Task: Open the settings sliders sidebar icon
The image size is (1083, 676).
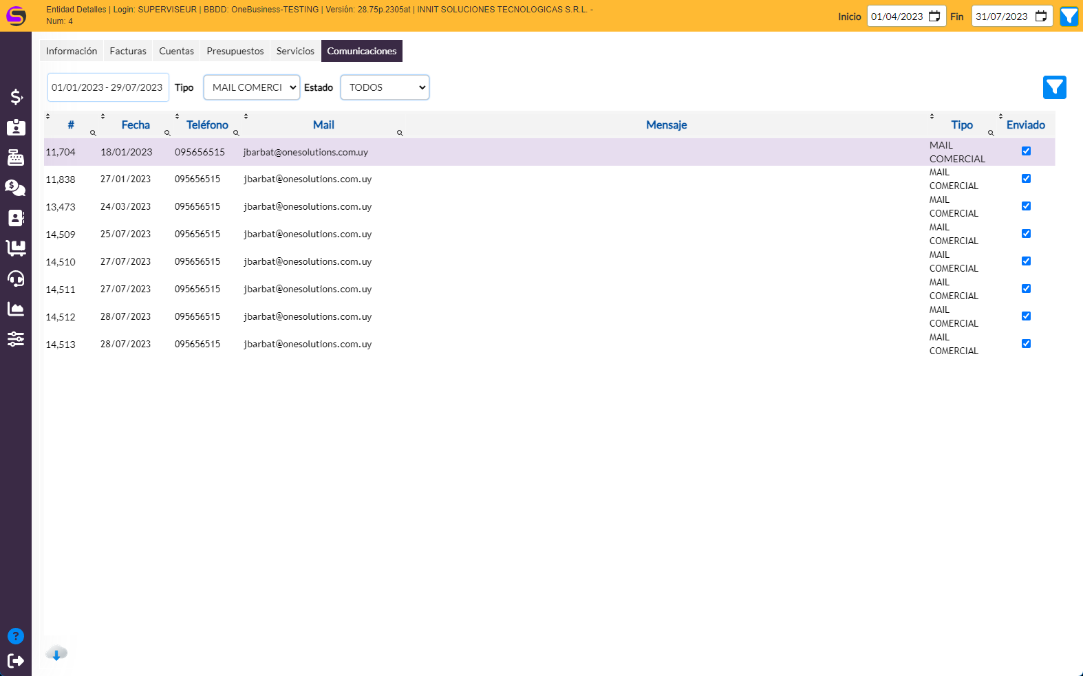Action: [x=16, y=339]
